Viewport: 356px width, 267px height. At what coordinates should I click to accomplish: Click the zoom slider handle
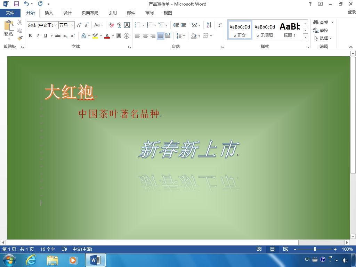(x=315, y=249)
